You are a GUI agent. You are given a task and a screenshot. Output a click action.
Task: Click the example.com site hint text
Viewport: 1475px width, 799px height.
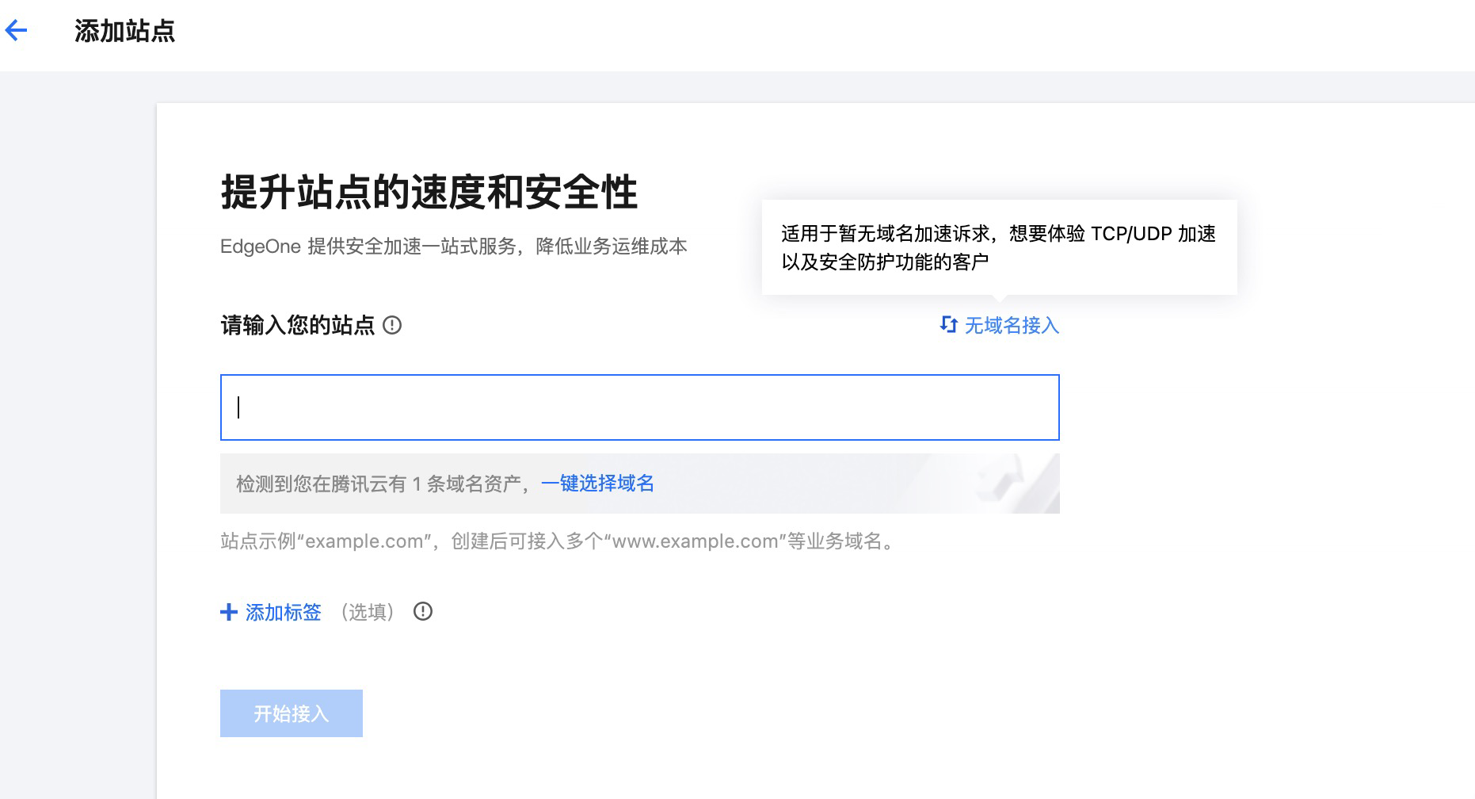[x=558, y=541]
